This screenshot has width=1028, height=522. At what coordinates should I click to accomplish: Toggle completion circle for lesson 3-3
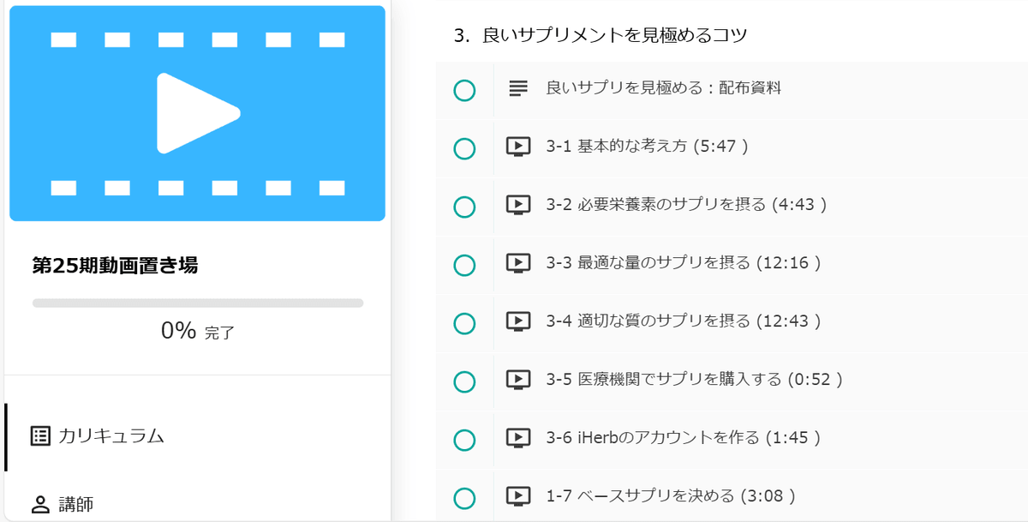464,266
